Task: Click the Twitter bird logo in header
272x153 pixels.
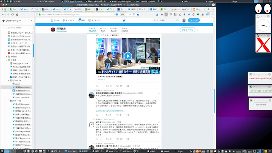Action: point(124,20)
